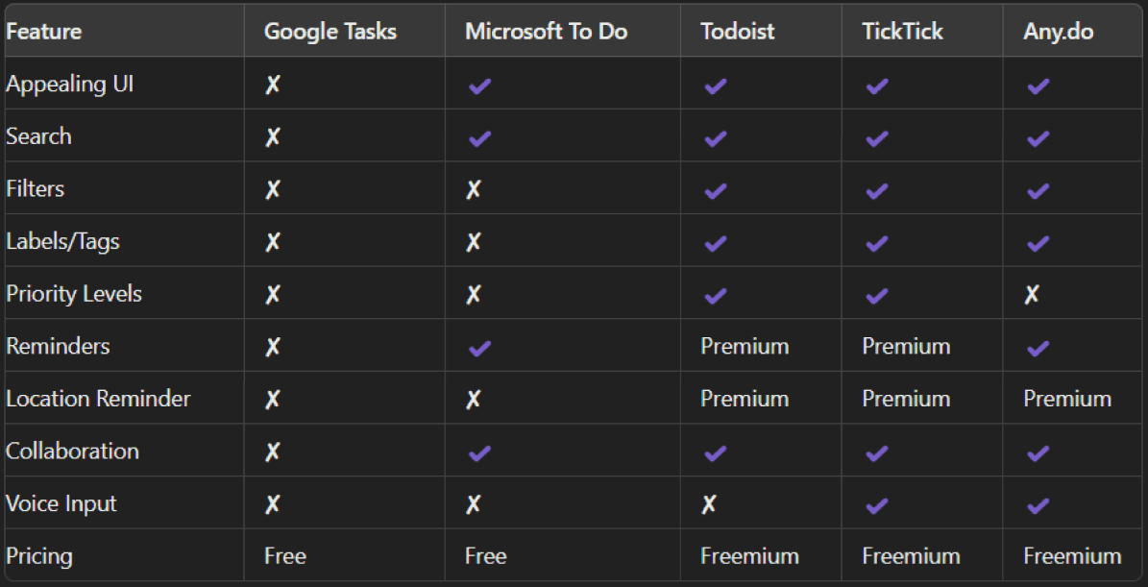Image resolution: width=1148 pixels, height=587 pixels.
Task: Click the Todoist Freemium pricing cell
Action: tap(749, 556)
